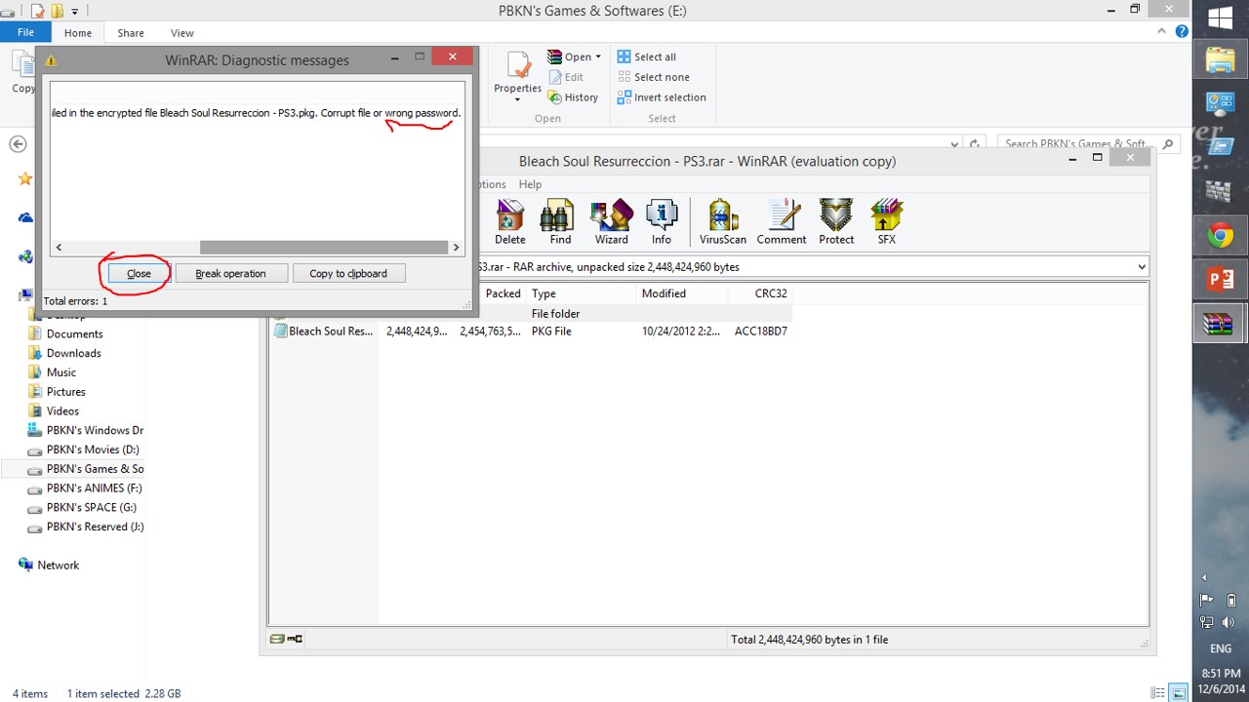Add a Comment to the archive
The image size is (1249, 702).
pyautogui.click(x=781, y=222)
